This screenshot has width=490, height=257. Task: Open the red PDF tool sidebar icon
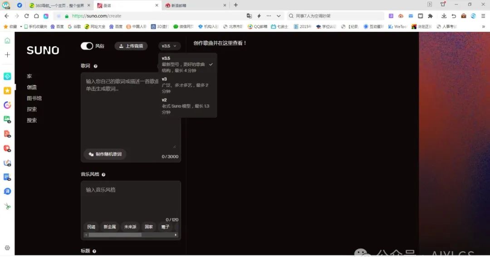(7, 134)
